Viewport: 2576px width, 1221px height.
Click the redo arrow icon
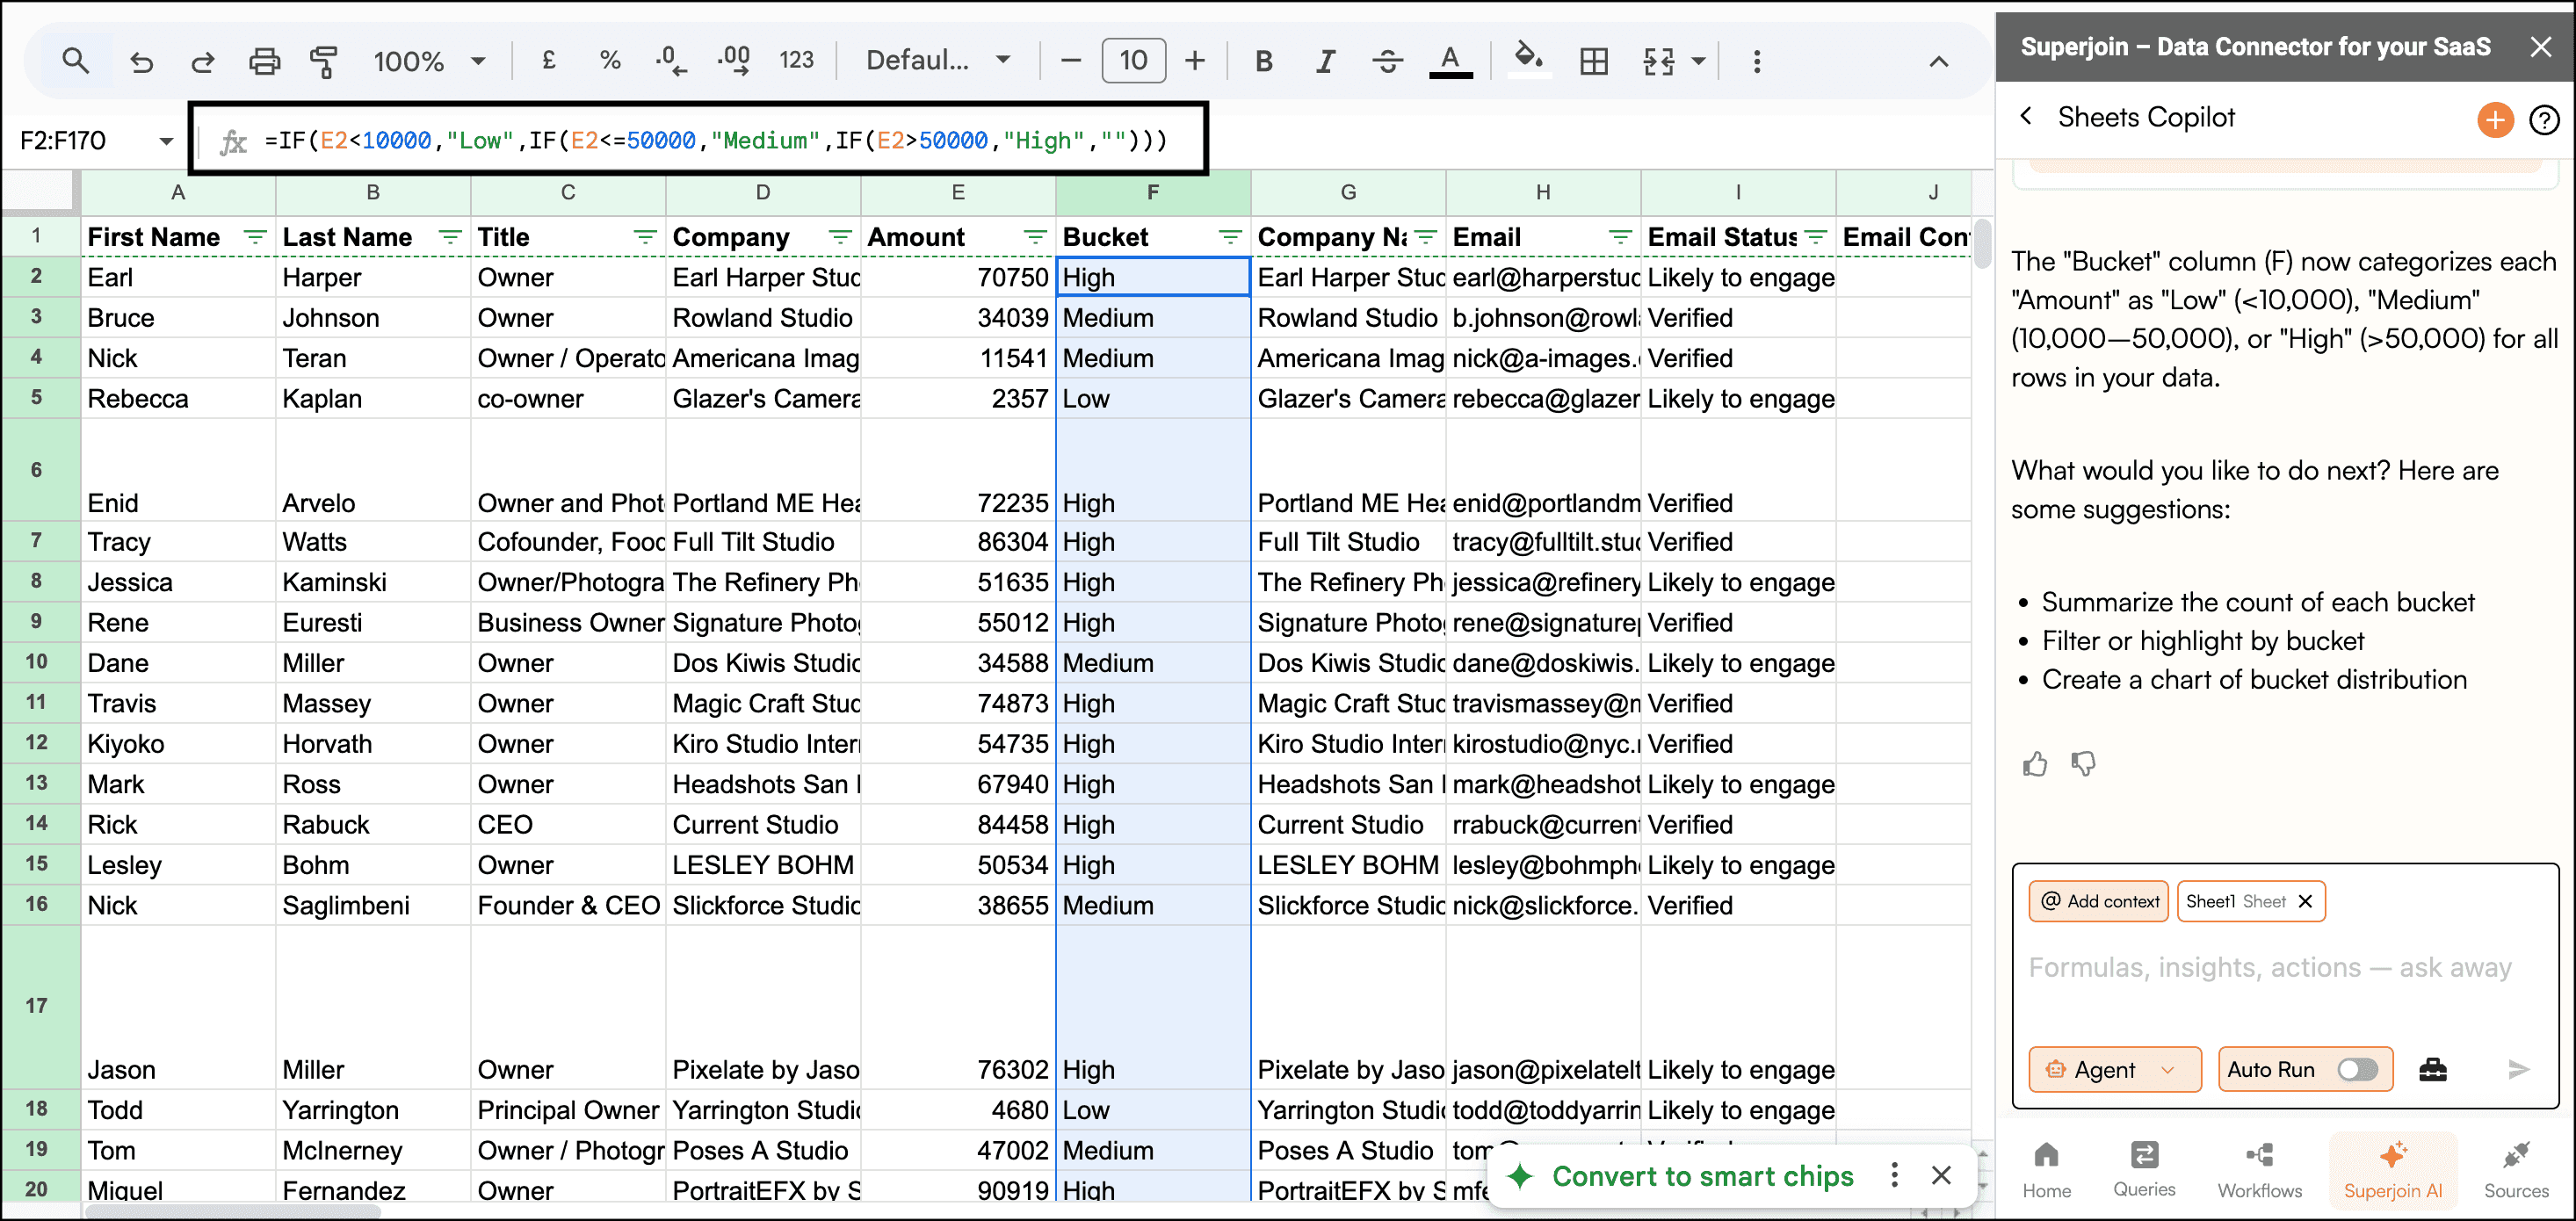coord(203,62)
